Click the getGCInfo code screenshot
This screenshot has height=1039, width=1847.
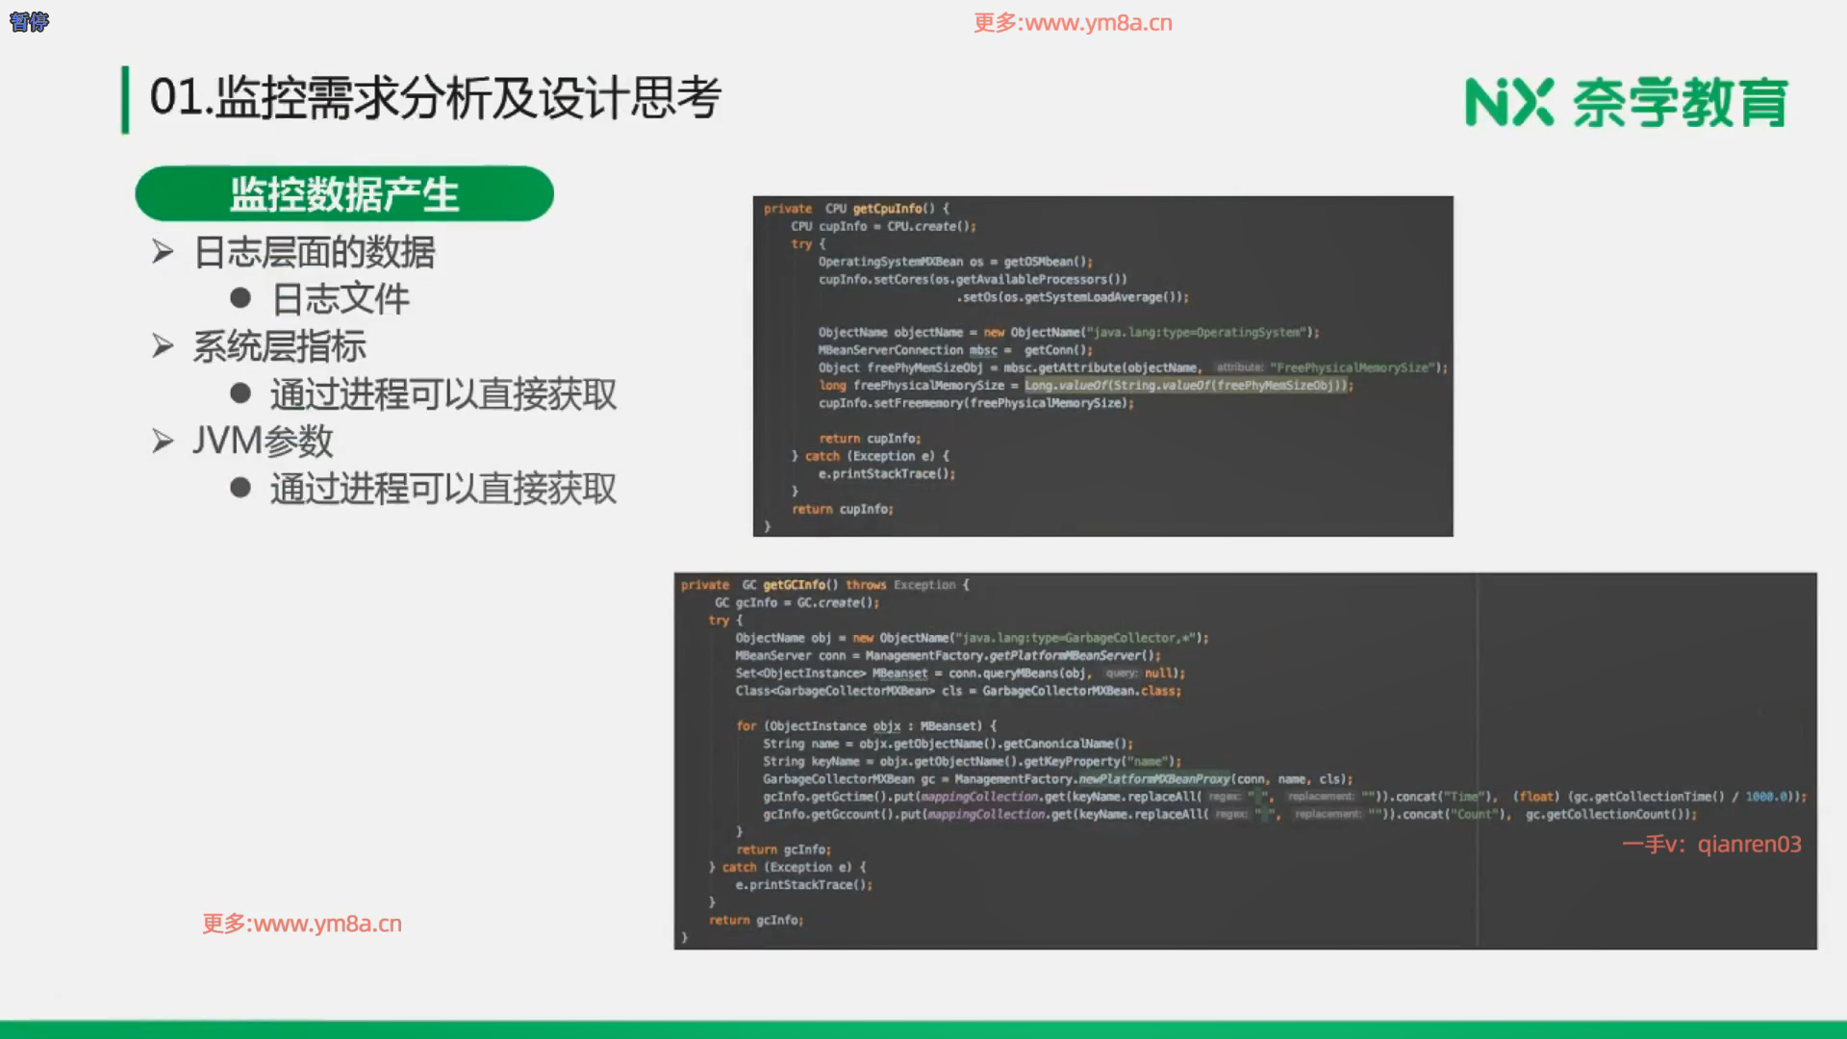[1245, 760]
